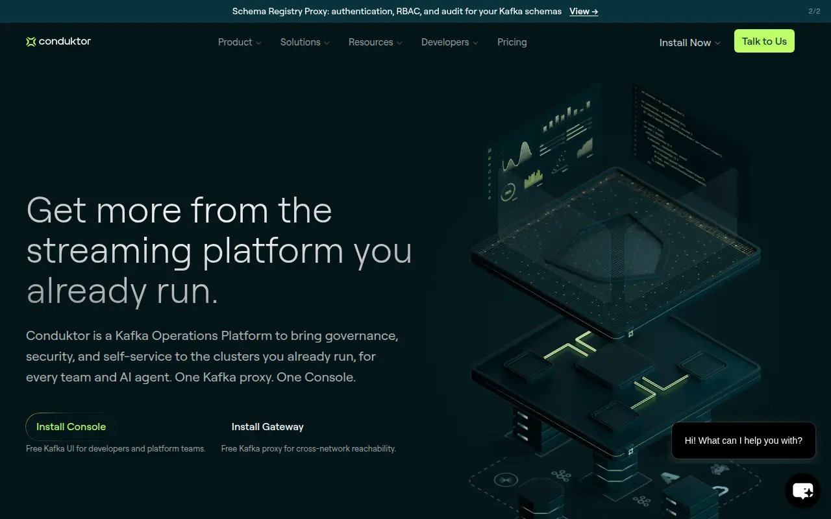Expand the Product dropdown chevron
The image size is (831, 519).
pyautogui.click(x=258, y=43)
